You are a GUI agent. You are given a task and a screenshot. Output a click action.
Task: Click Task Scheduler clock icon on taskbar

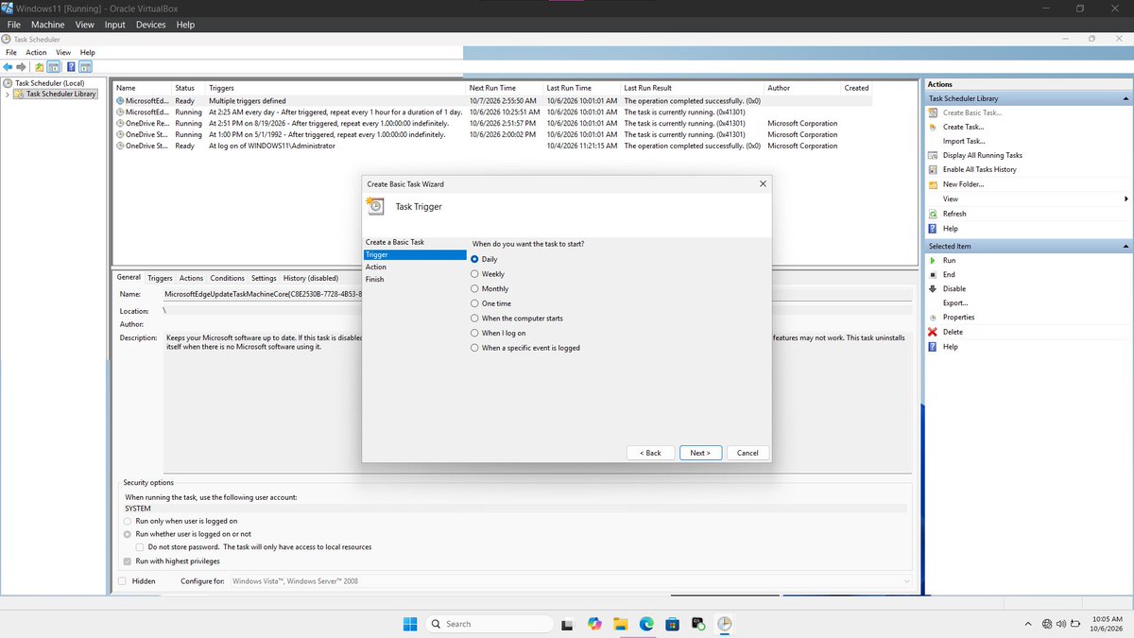[x=725, y=624]
